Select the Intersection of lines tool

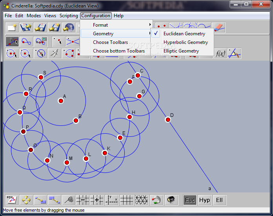point(73,42)
